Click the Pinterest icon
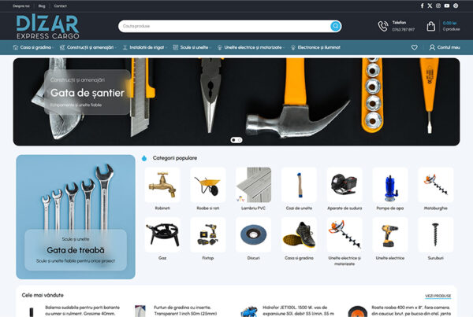Viewport: 473px width, 317px height. (x=456, y=6)
